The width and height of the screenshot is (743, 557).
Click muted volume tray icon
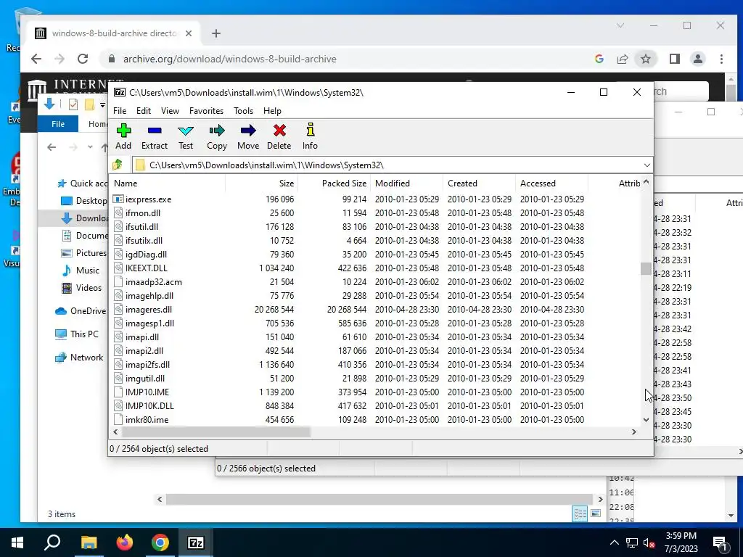[648, 543]
